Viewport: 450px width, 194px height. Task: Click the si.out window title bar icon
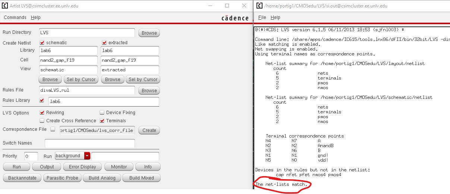tap(259, 6)
